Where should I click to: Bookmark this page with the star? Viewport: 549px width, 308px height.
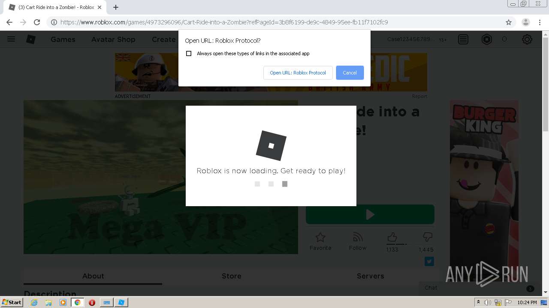[509, 22]
